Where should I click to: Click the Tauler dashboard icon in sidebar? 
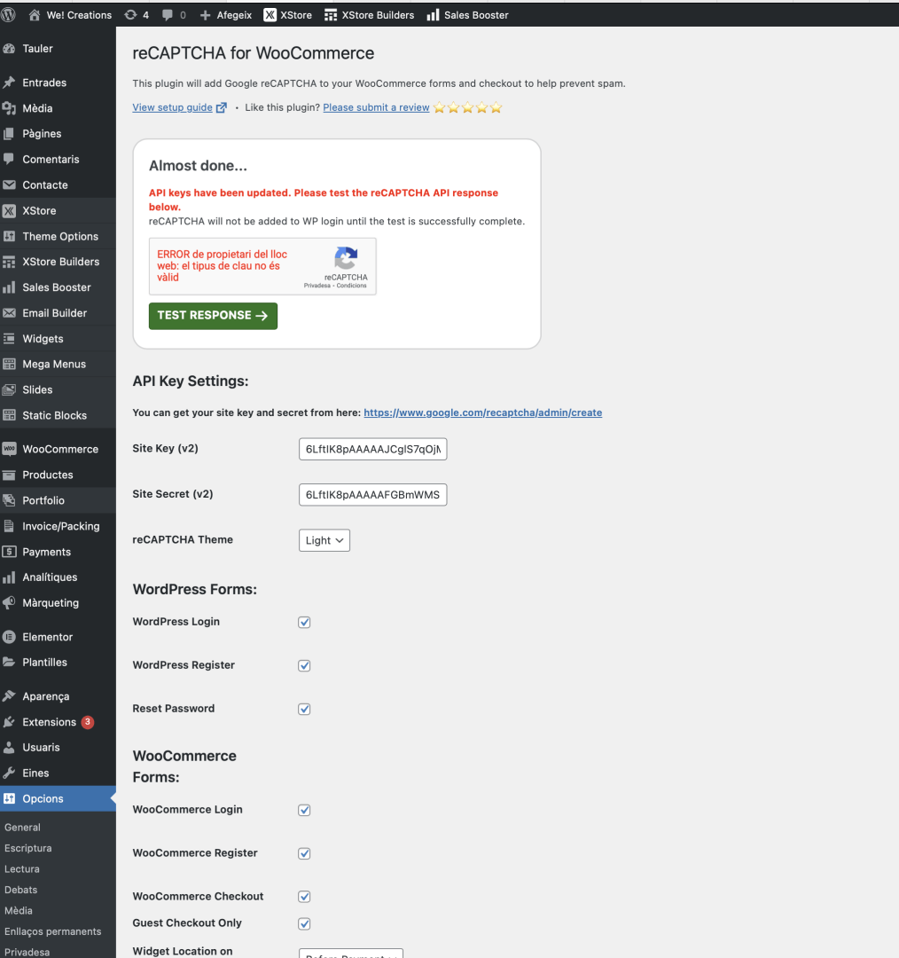[9, 48]
